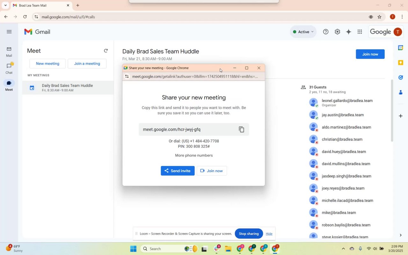Open Slack from the taskbar
Viewport: 408px width, 255px height.
click(x=217, y=249)
